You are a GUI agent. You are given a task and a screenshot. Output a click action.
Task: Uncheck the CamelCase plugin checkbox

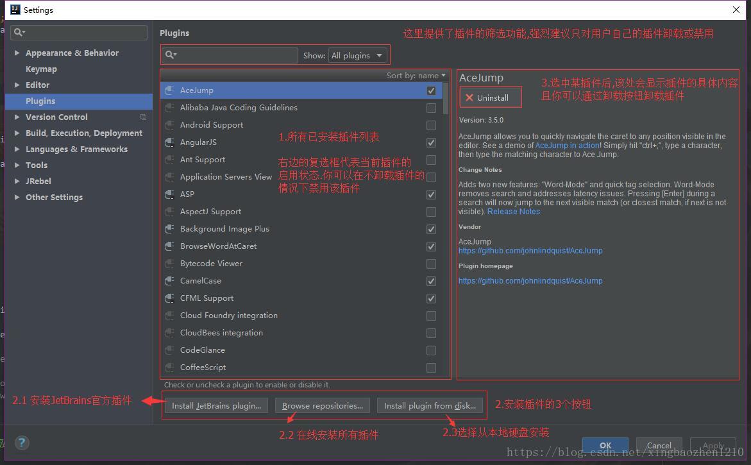coord(431,281)
